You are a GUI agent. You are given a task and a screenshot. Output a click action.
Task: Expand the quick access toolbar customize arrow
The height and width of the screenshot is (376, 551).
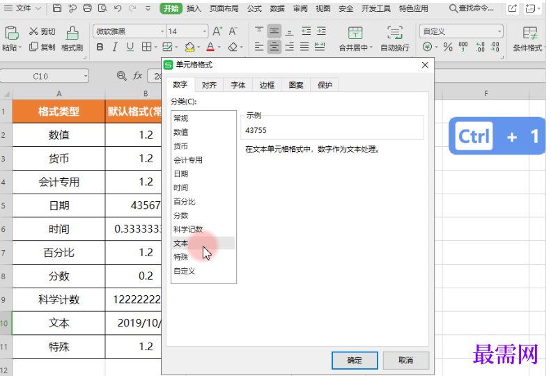point(148,8)
